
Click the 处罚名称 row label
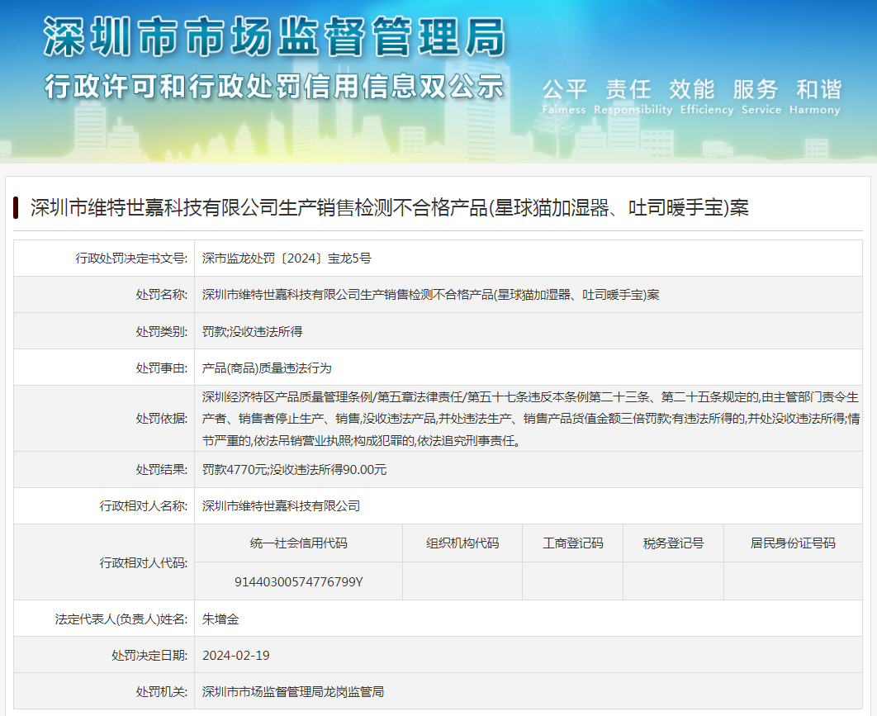[161, 295]
